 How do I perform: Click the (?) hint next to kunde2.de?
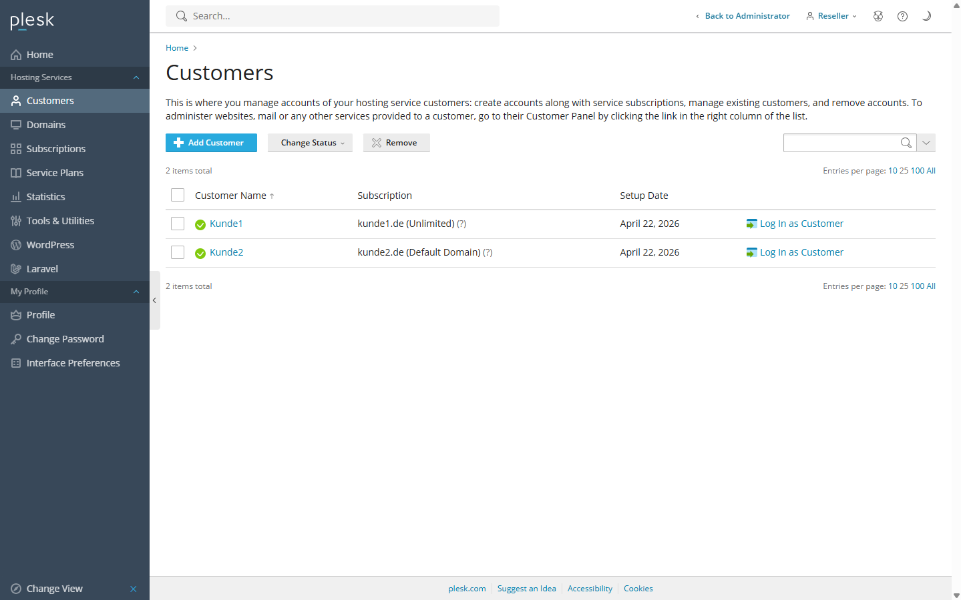click(488, 253)
